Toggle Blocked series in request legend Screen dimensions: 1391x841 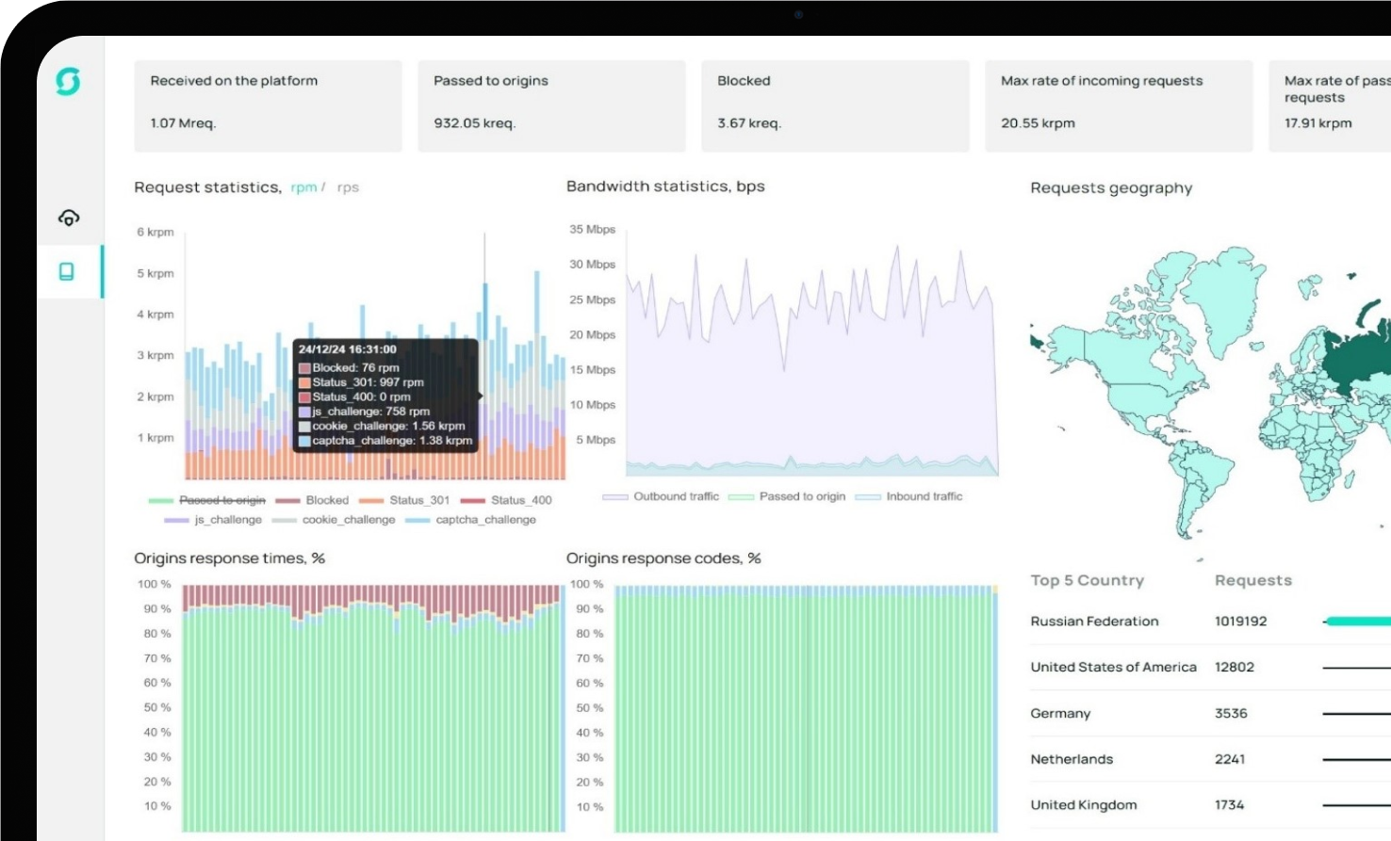(x=313, y=500)
